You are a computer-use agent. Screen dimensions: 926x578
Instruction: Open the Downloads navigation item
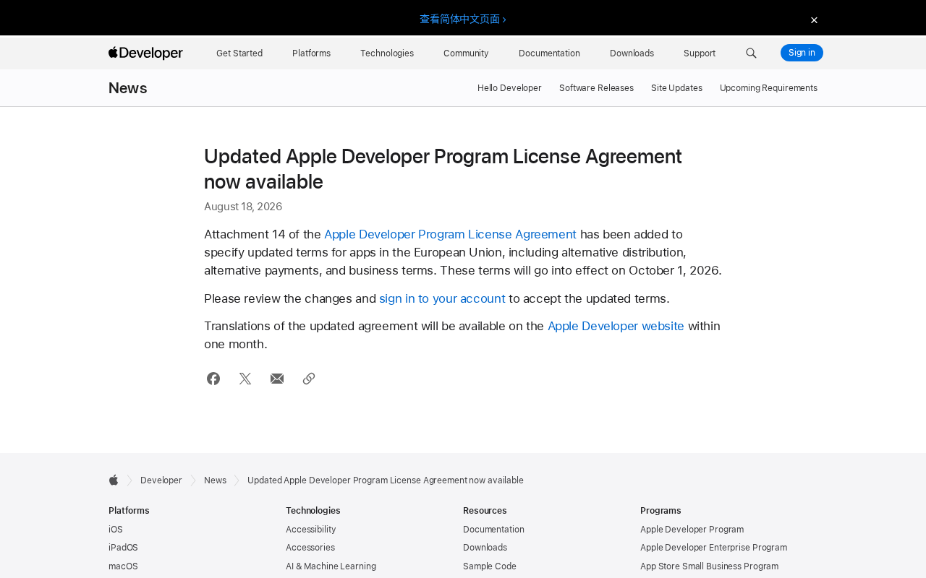pos(632,53)
